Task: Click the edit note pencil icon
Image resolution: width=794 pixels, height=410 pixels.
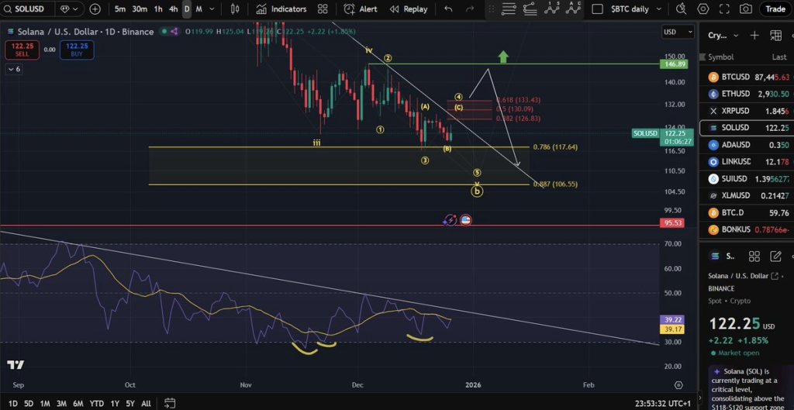Action: click(x=775, y=257)
